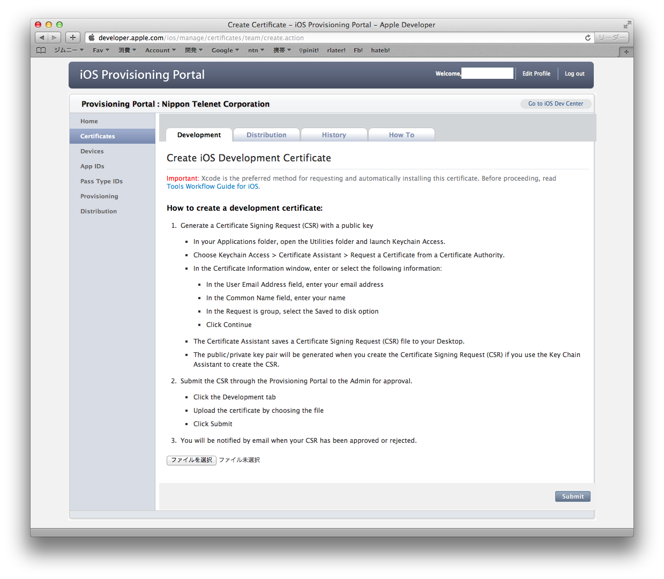Image resolution: width=664 pixels, height=579 pixels.
Task: Enter fullscreen with the arrows icon
Action: point(627,25)
